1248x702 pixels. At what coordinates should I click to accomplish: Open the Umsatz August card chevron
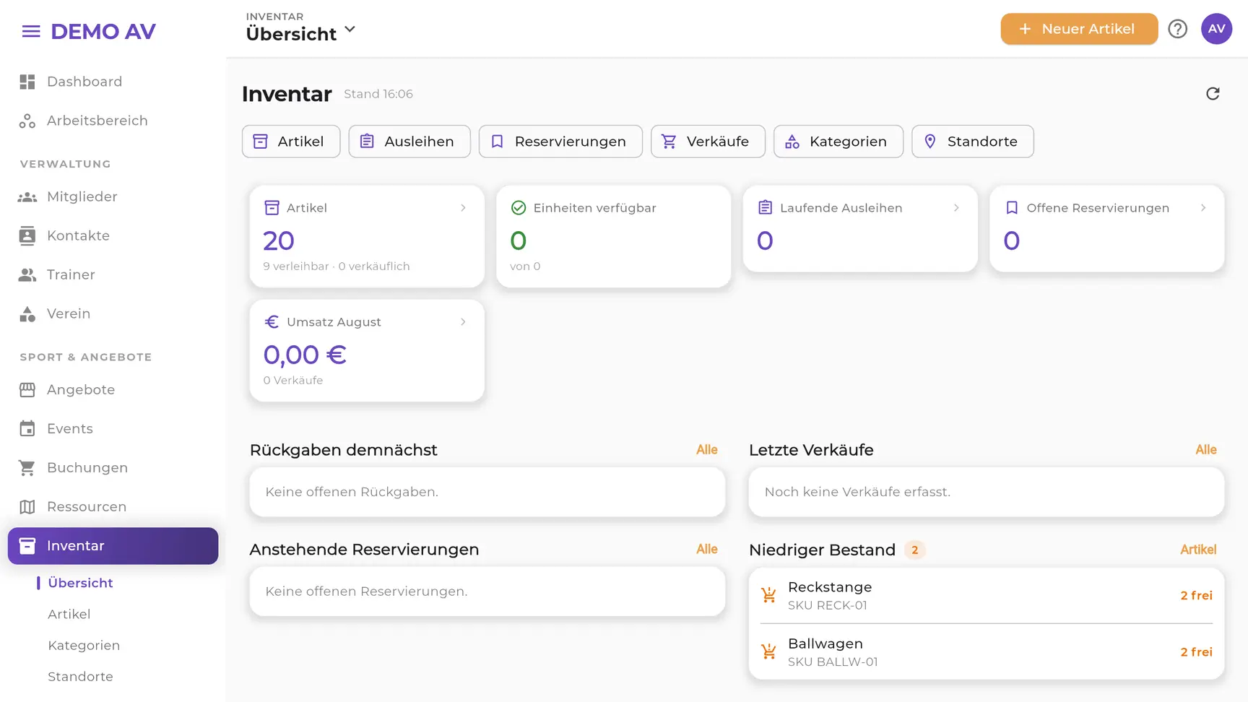pos(463,322)
